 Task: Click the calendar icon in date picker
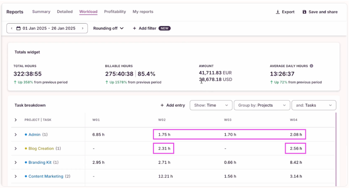click(18, 28)
